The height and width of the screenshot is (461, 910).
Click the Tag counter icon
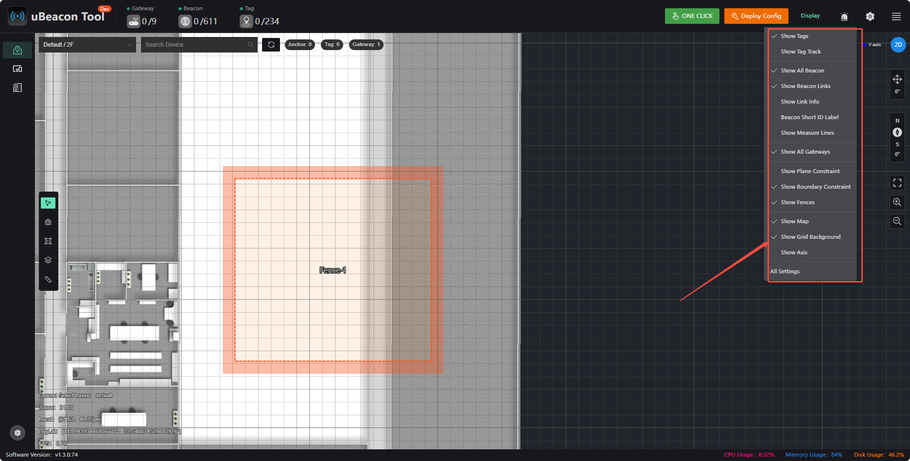pos(246,21)
